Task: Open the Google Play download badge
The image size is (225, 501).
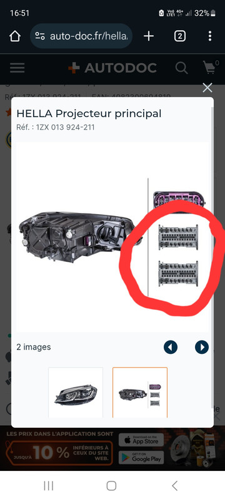Action: (141, 458)
